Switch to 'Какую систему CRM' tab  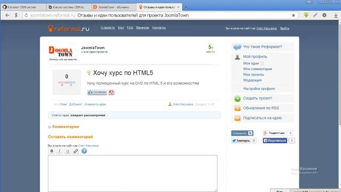[x=69, y=7]
